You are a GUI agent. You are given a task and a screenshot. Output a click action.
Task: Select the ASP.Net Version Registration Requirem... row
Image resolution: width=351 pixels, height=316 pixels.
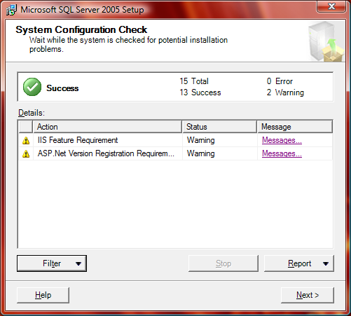point(175,153)
